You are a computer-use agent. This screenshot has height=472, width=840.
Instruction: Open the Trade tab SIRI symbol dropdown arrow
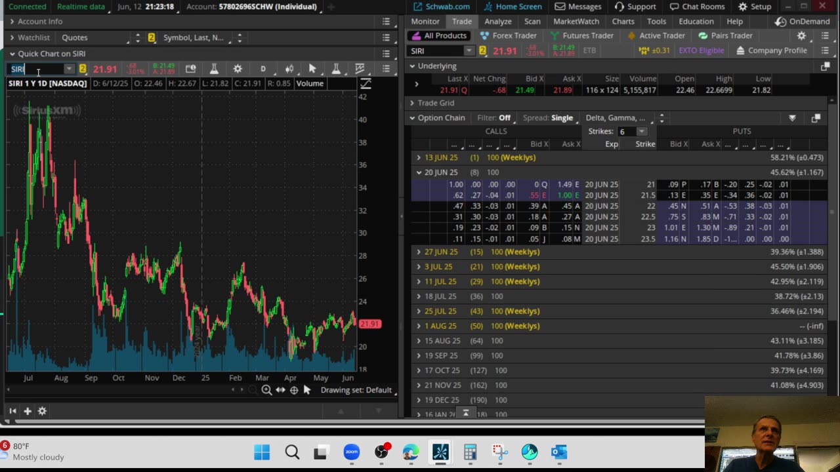[469, 50]
